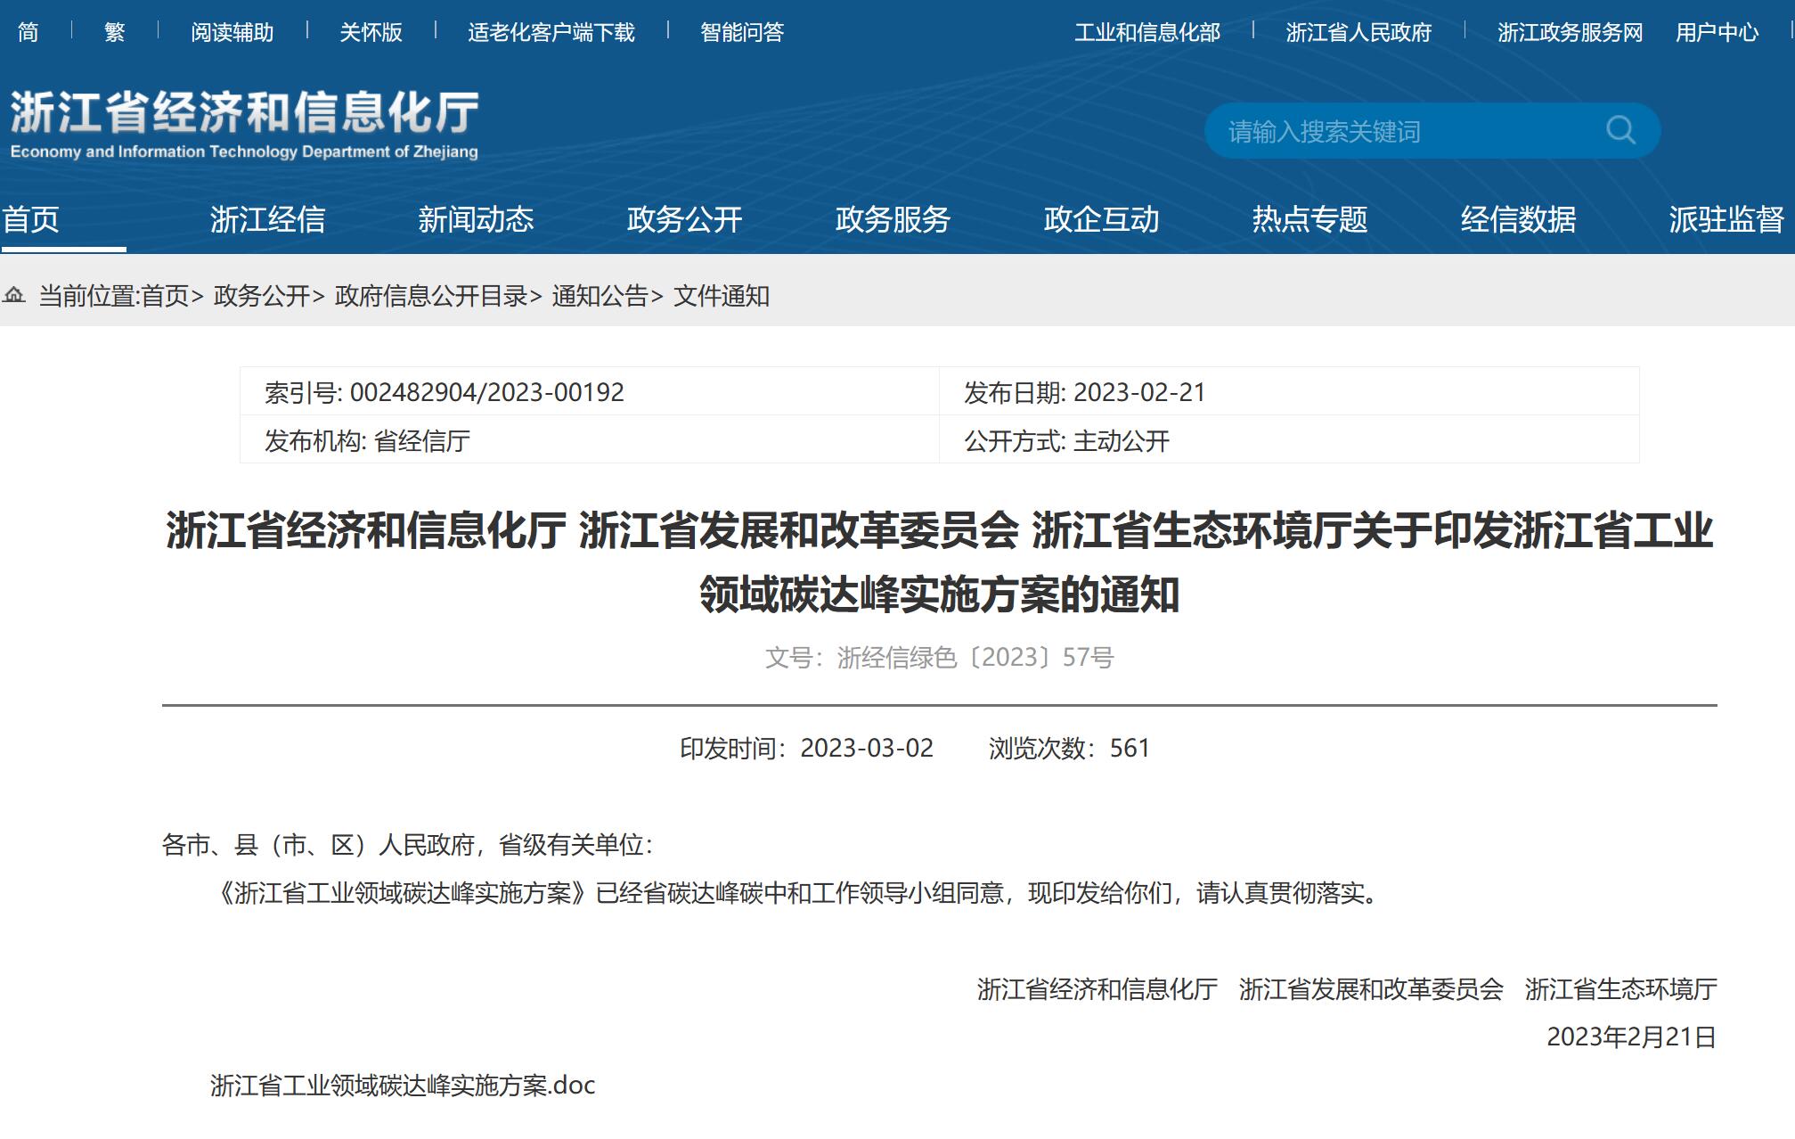Click the article title heading
Screen dimensions: 1795x1139
point(939,562)
